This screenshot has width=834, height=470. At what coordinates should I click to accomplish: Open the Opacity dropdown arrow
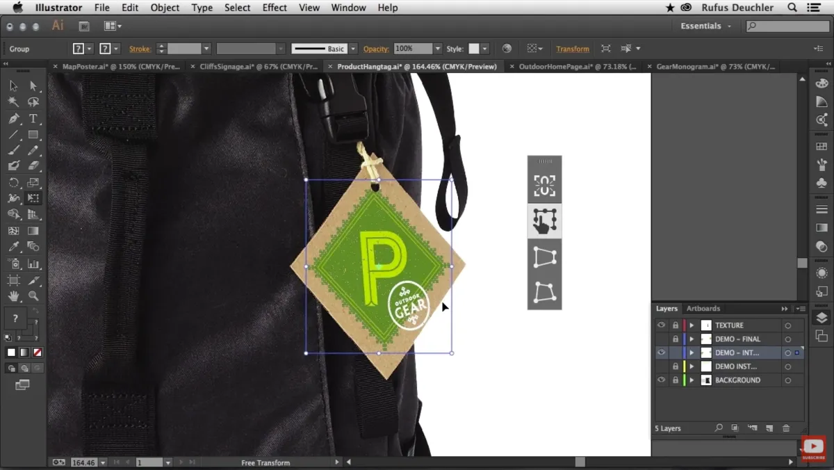tap(437, 49)
